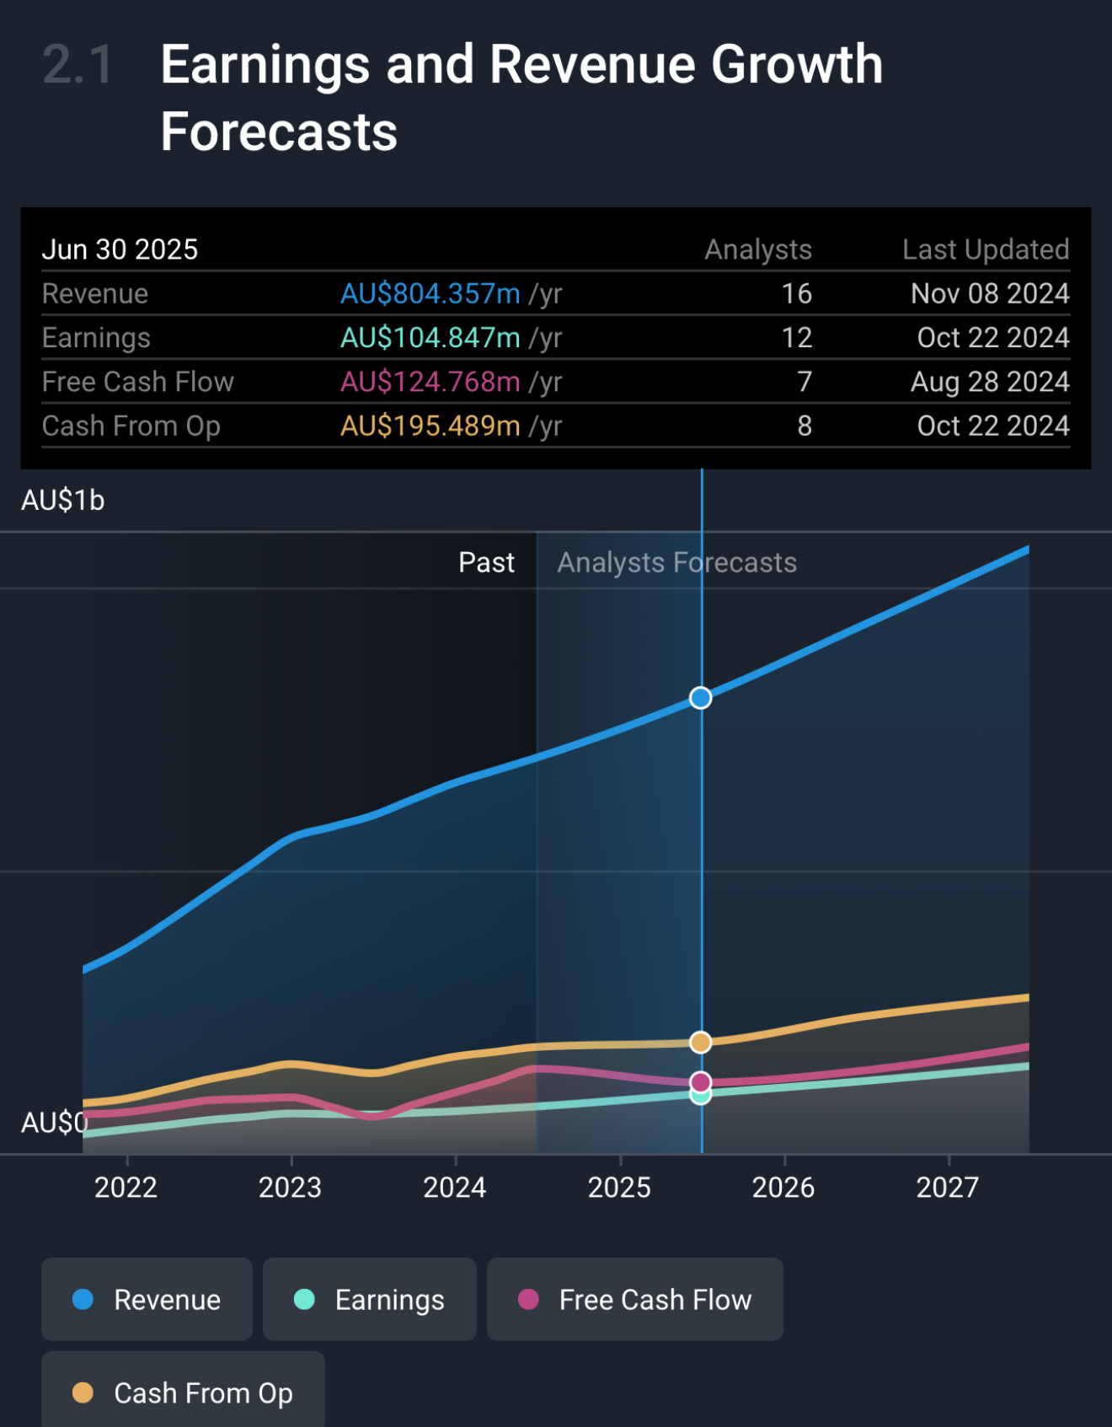The width and height of the screenshot is (1112, 1427).
Task: Click the 2.1 section number
Action: 78,65
